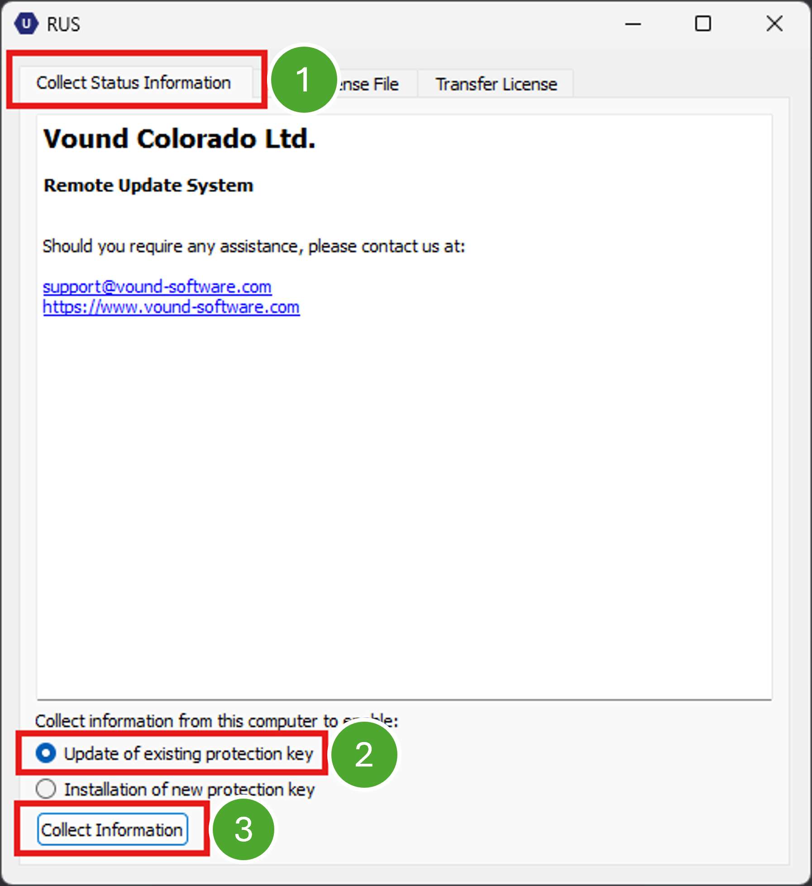Screen dimensions: 812x886
Task: Open the support@vound-software.com email link
Action: pyautogui.click(x=157, y=287)
